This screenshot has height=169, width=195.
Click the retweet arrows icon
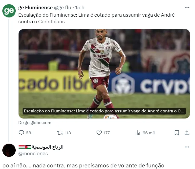60,133
